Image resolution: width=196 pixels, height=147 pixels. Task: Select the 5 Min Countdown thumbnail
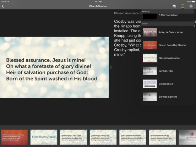coord(150,16)
